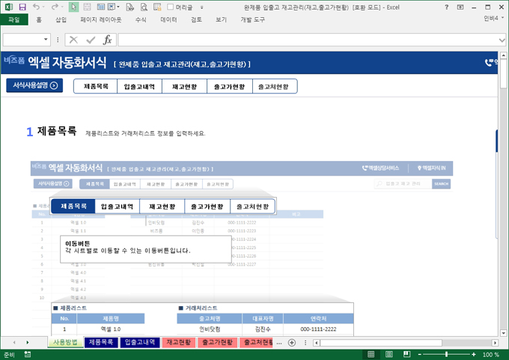Open the 수식 ribbon tab
This screenshot has width=509, height=360.
tap(141, 19)
